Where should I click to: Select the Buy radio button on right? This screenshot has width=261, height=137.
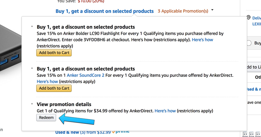click(x=249, y=43)
